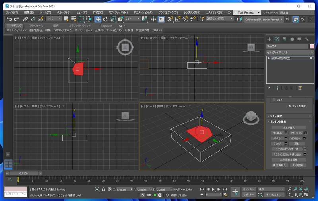The height and width of the screenshot is (201, 318).
Task: Select the Link objects tool
Action: point(25,19)
